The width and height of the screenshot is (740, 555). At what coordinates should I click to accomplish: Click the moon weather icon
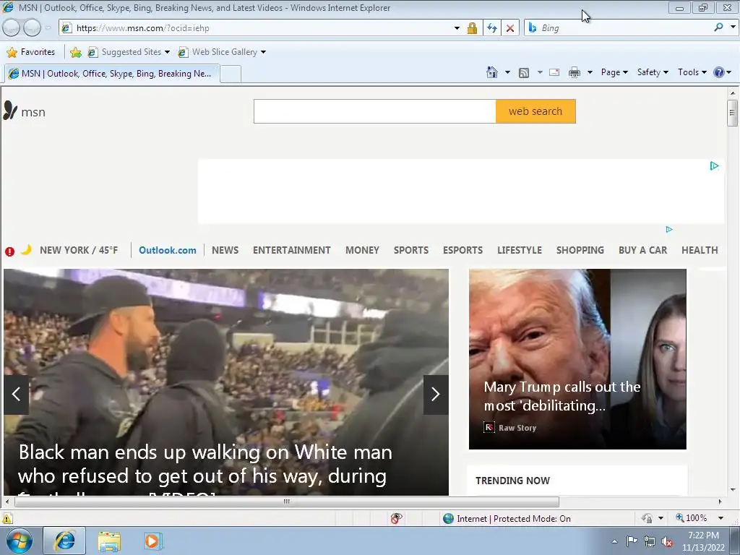pos(27,249)
